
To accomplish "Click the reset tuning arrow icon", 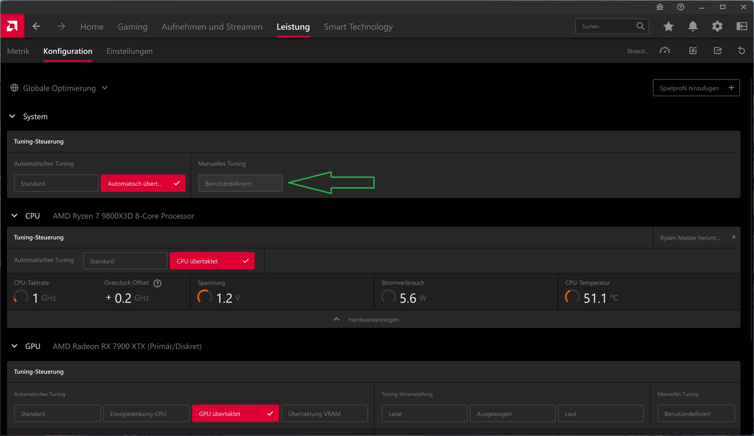I will [741, 51].
